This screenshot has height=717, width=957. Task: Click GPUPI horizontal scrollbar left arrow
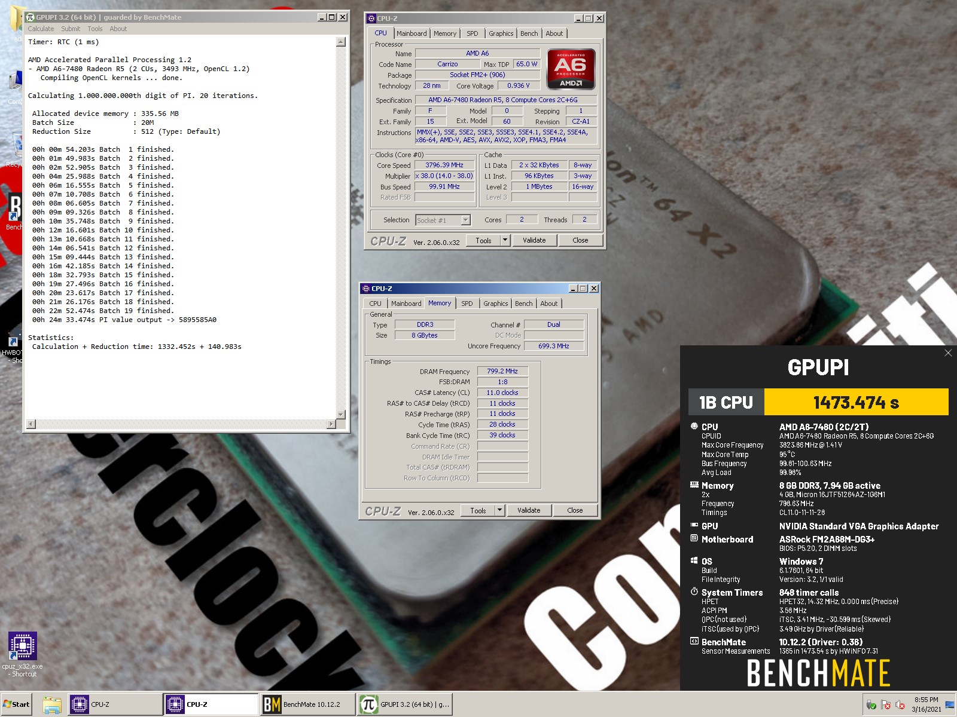tap(31, 424)
